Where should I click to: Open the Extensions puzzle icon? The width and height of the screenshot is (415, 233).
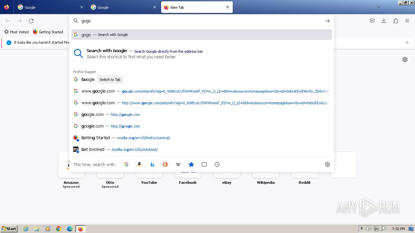tap(396, 21)
